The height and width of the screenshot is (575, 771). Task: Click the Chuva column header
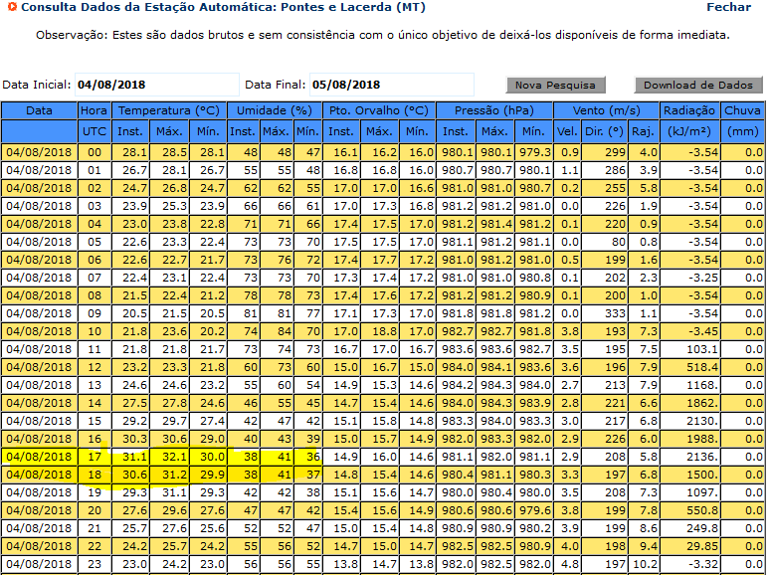point(742,110)
